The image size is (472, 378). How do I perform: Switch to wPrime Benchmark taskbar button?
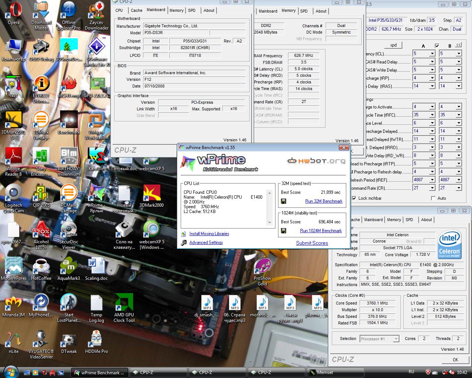coord(100,372)
